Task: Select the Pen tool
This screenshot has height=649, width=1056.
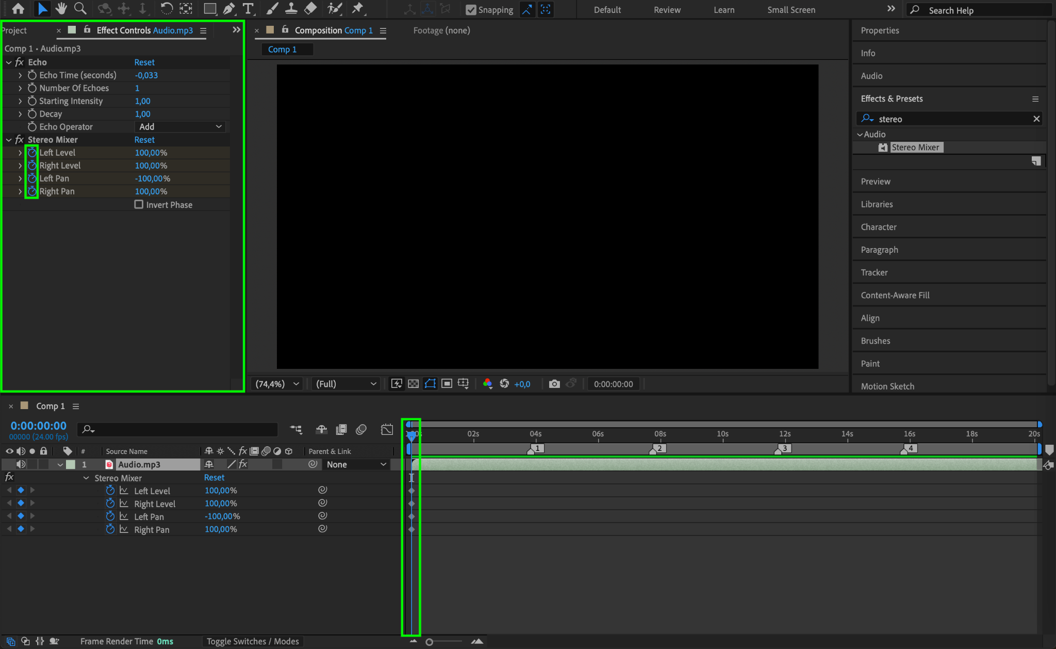Action: pyautogui.click(x=229, y=9)
